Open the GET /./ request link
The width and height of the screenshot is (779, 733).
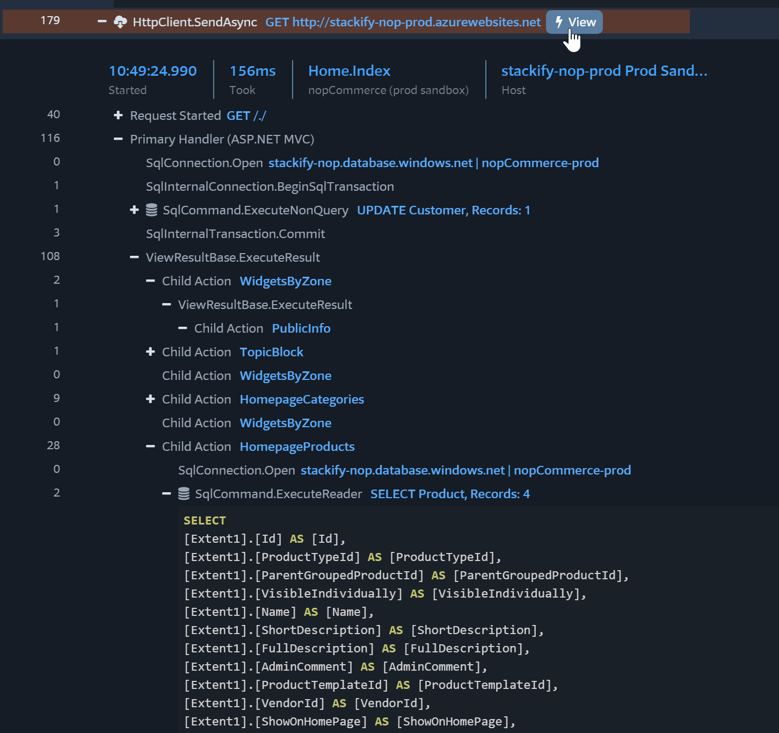[x=246, y=116]
